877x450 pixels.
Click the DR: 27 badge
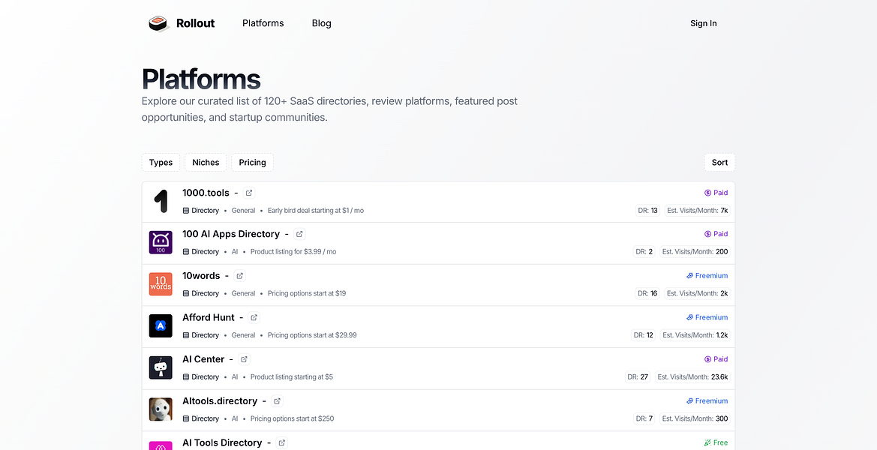[x=638, y=377]
